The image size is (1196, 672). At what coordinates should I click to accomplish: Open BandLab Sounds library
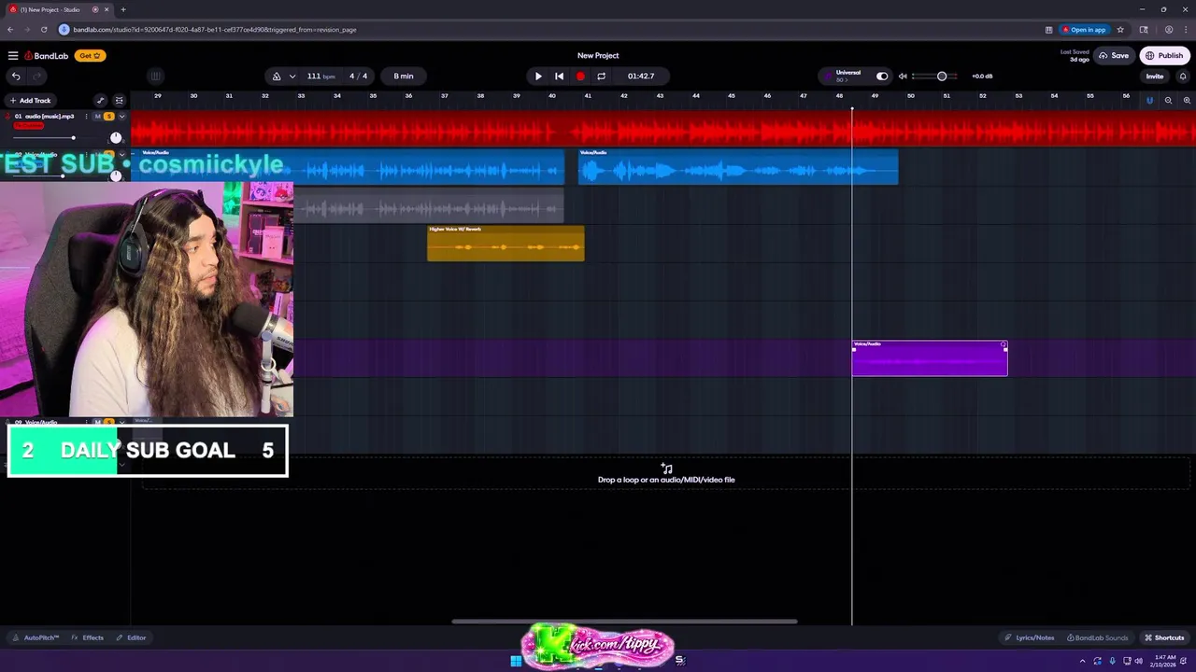1097,638
